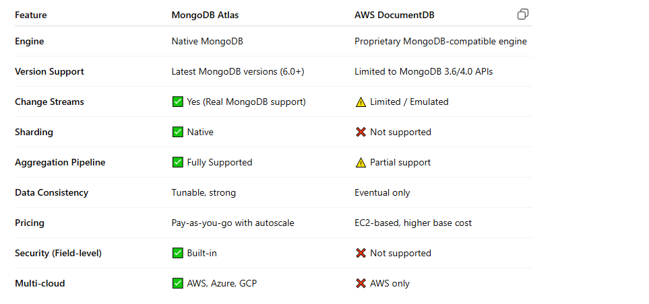Click Pay-as-you-go with autoscale text

tap(233, 223)
